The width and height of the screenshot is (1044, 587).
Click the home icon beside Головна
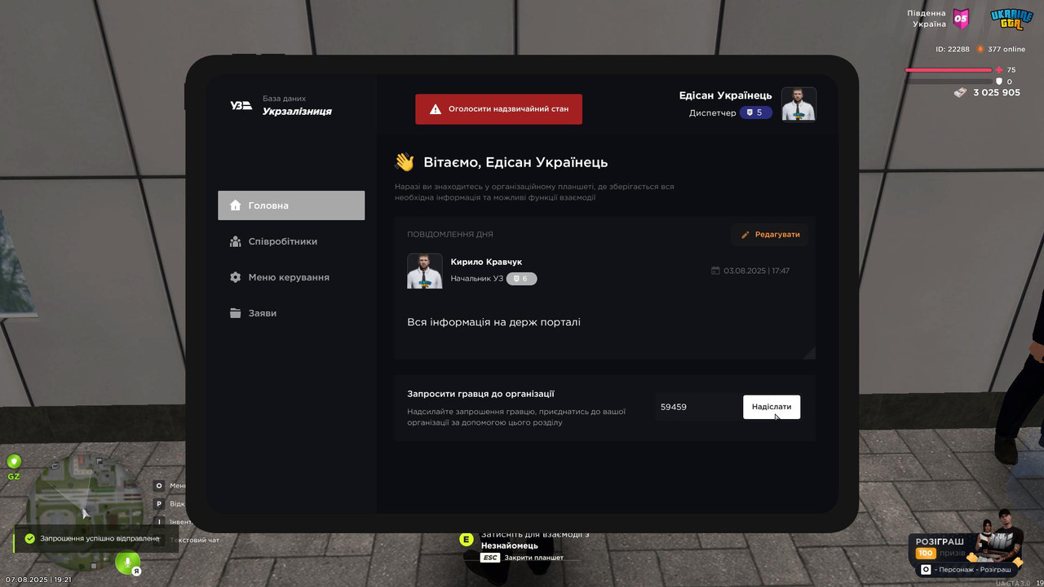coord(236,205)
